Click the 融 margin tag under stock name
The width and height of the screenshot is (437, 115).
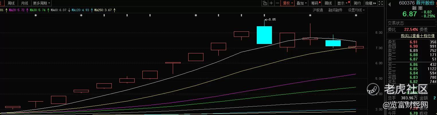tap(414, 8)
